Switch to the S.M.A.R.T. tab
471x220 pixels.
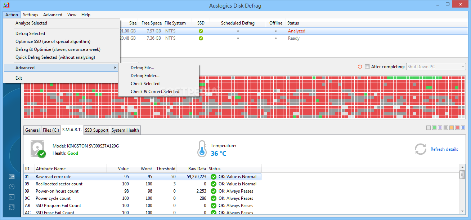[x=72, y=130]
